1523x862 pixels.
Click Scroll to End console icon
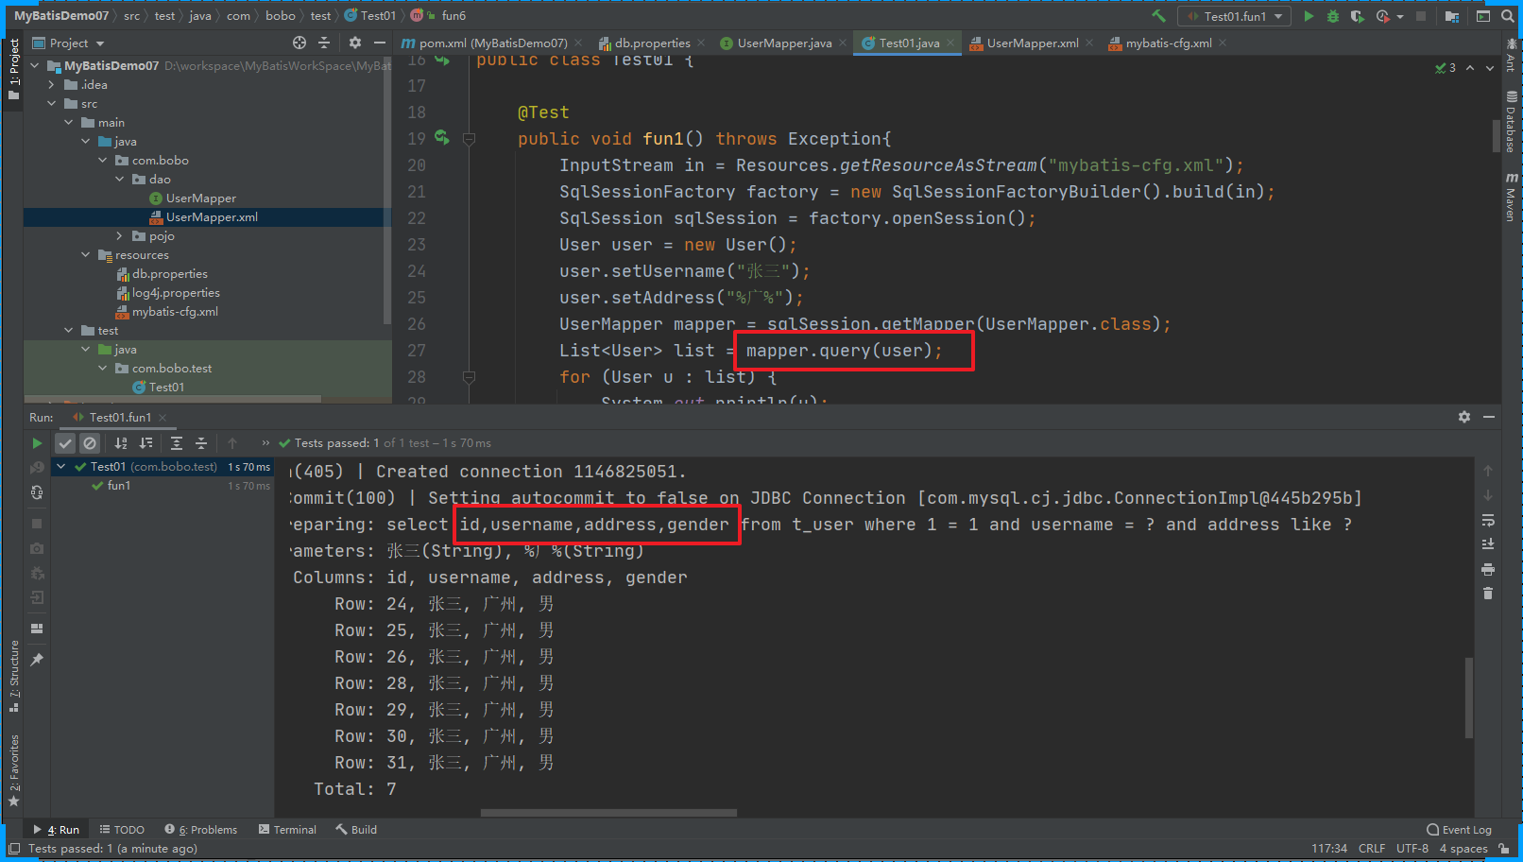1488,543
